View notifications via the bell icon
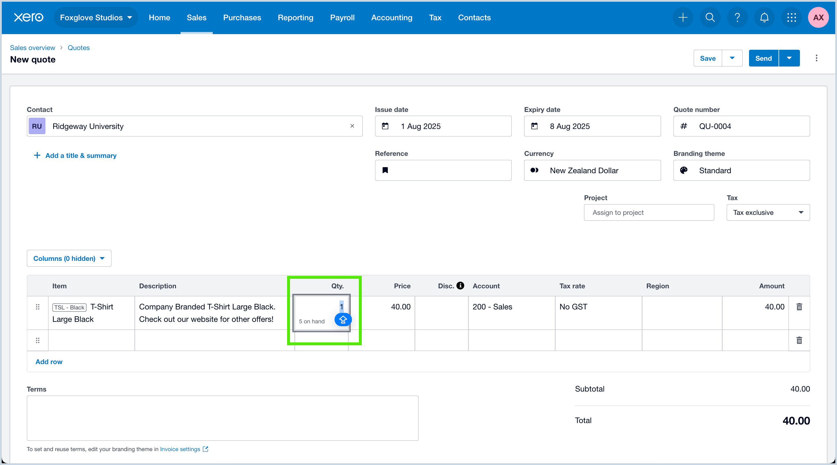This screenshot has width=837, height=465. click(x=764, y=18)
